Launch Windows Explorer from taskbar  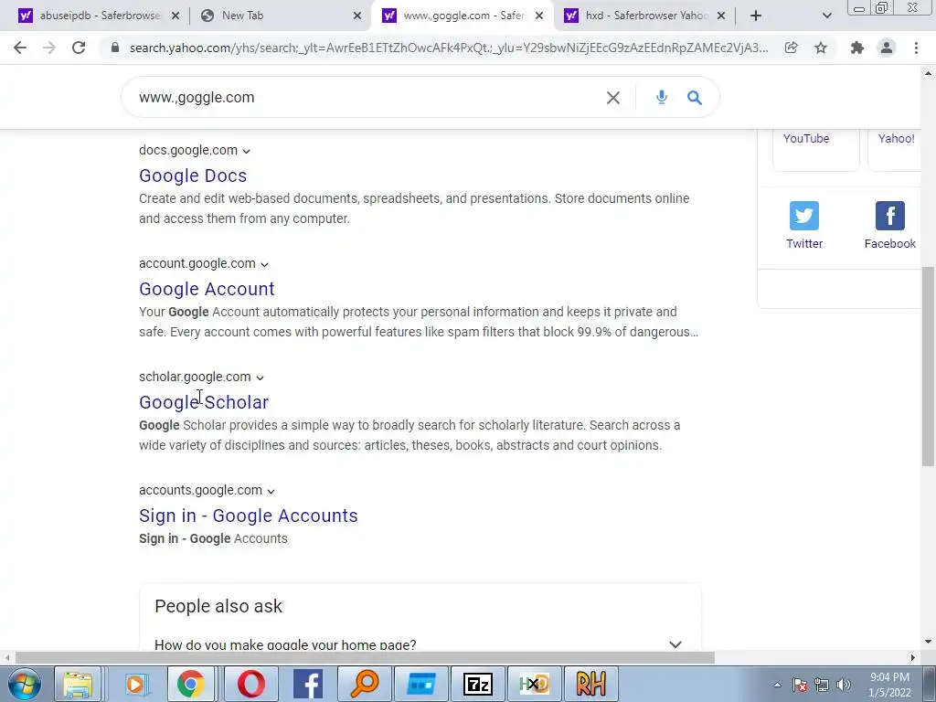[x=78, y=684]
